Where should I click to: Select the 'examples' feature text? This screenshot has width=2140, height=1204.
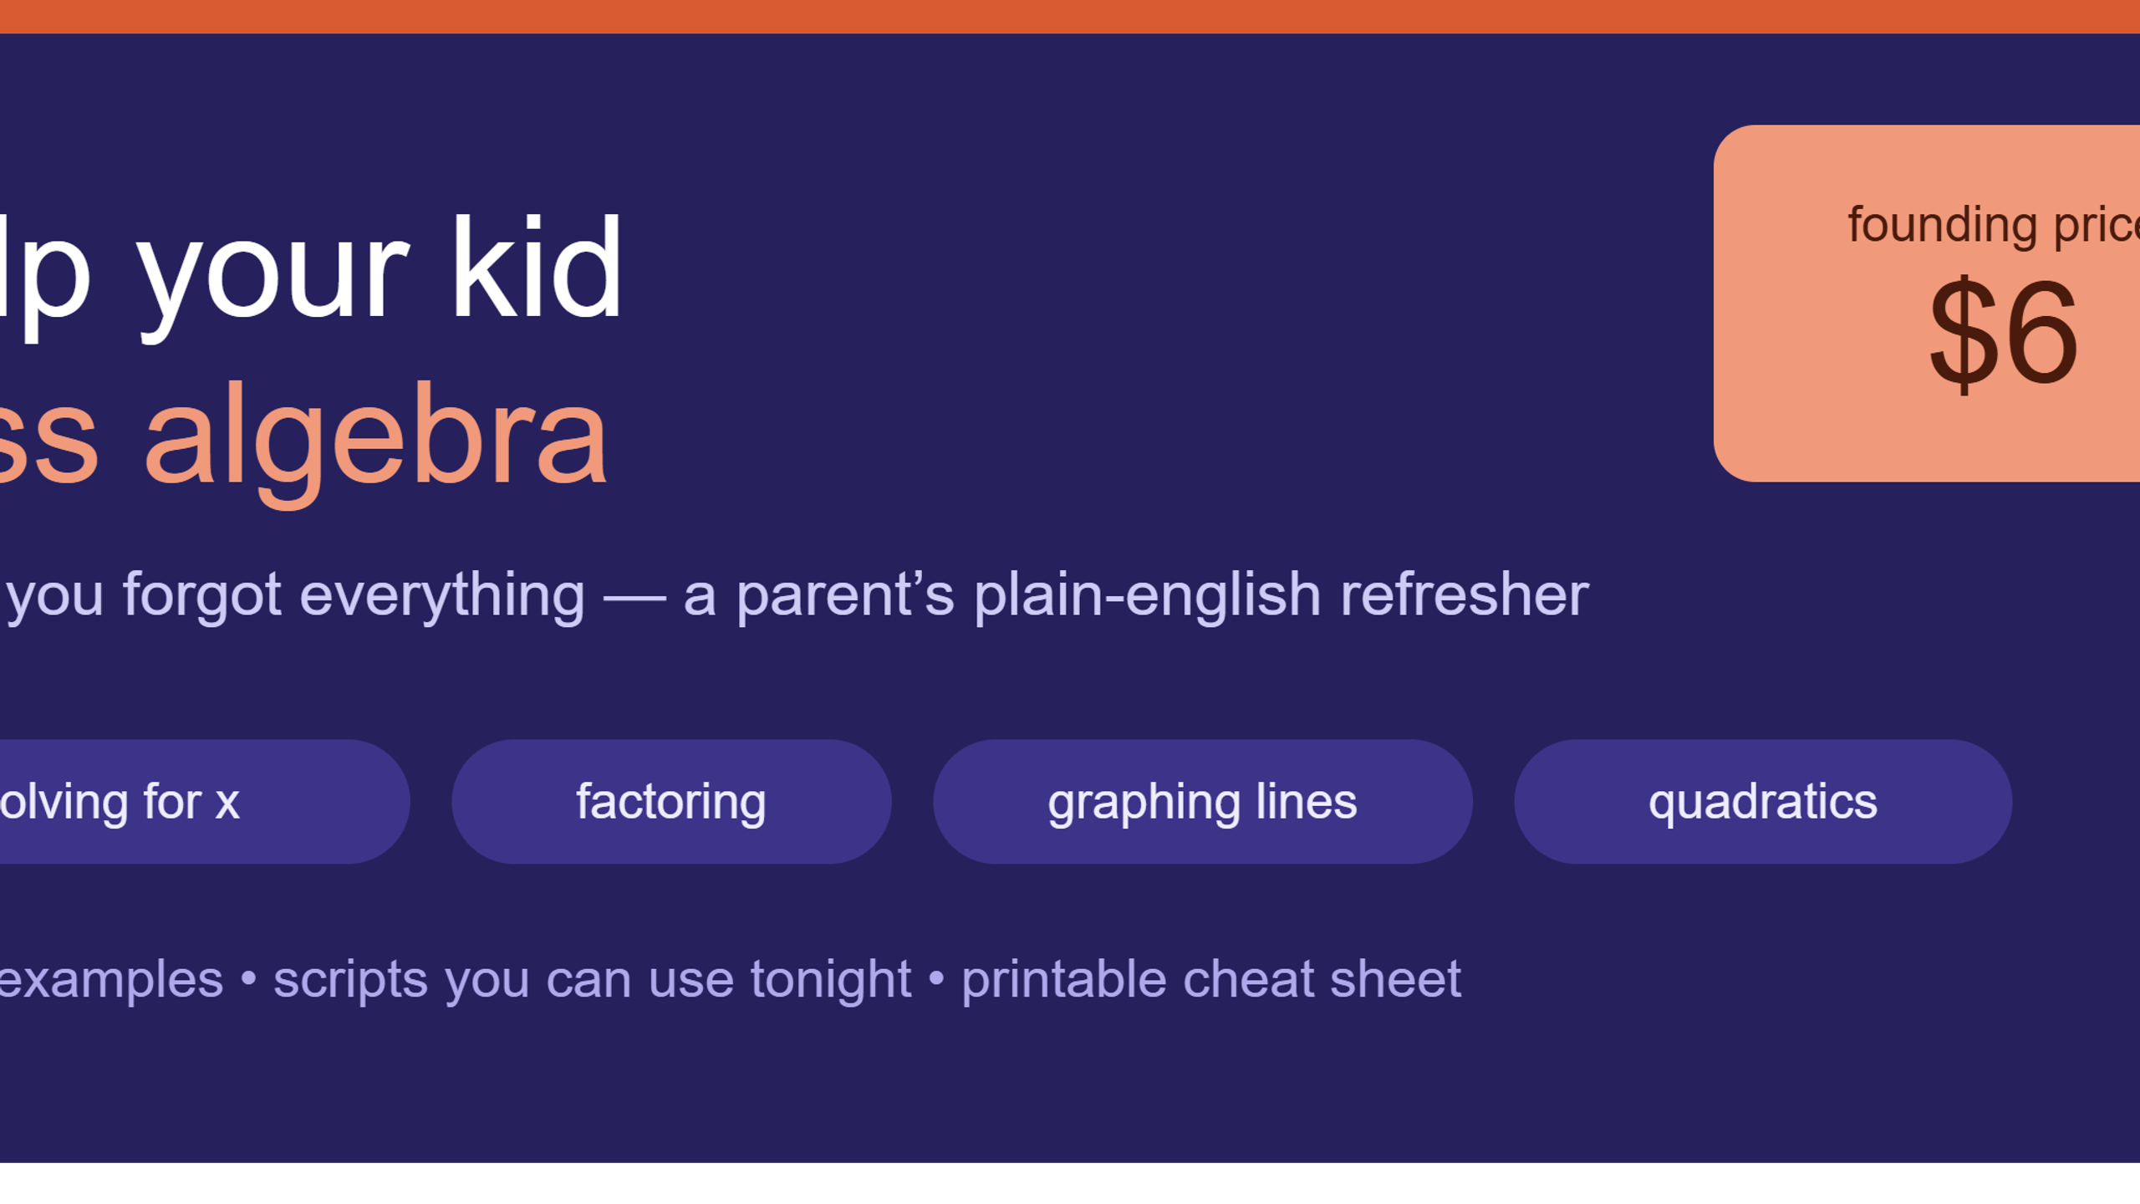click(111, 979)
